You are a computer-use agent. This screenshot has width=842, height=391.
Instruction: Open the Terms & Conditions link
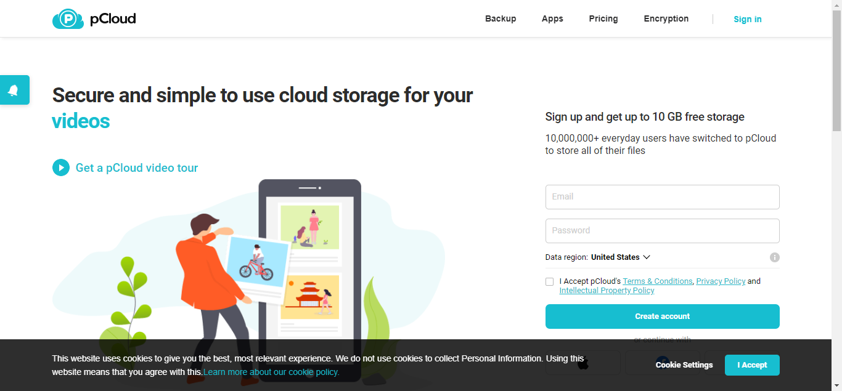658,281
